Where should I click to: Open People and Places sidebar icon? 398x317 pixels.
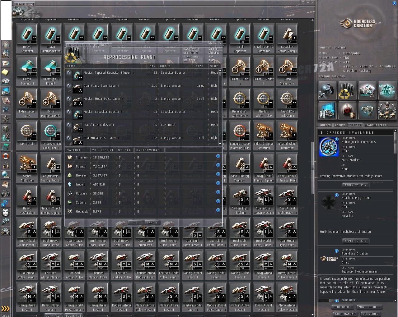[6, 54]
